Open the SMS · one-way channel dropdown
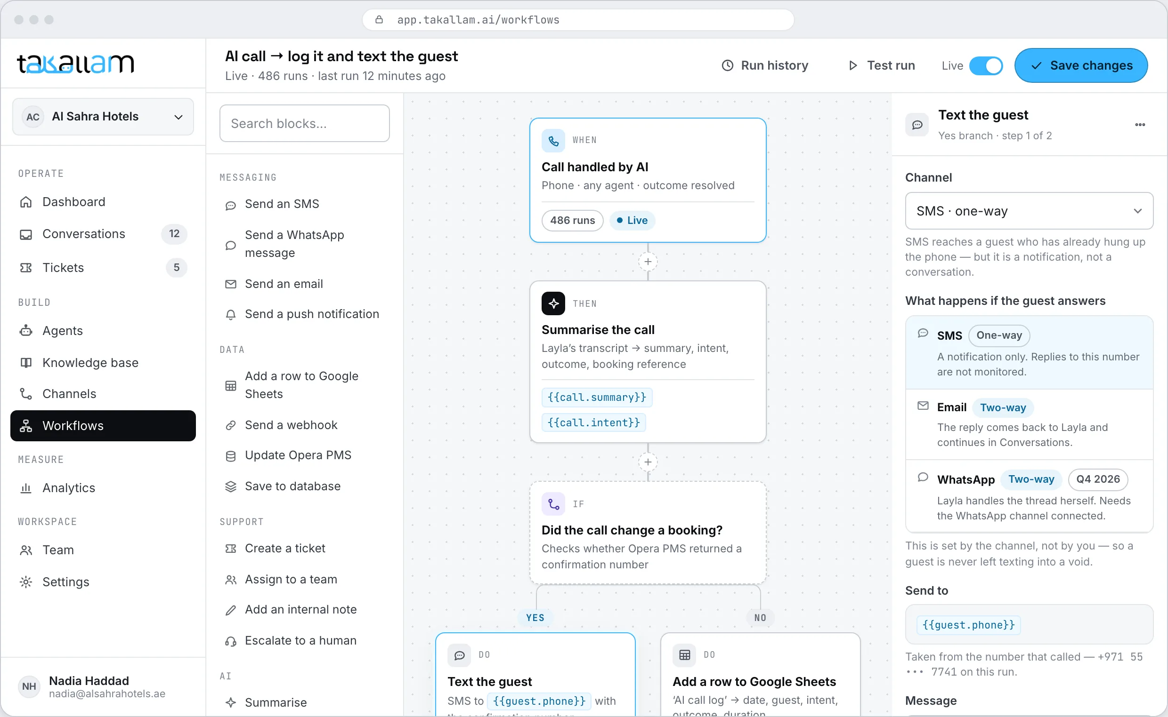Image resolution: width=1168 pixels, height=717 pixels. click(x=1029, y=211)
